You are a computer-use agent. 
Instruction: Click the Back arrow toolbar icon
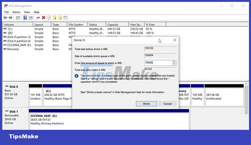pyautogui.click(x=5, y=18)
